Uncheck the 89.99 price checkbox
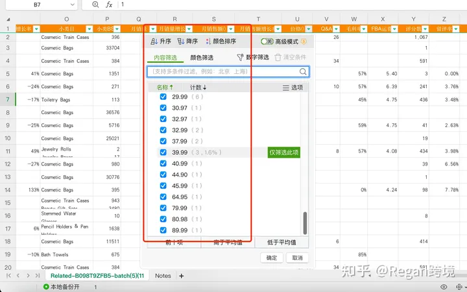The width and height of the screenshot is (467, 292). 163,230
